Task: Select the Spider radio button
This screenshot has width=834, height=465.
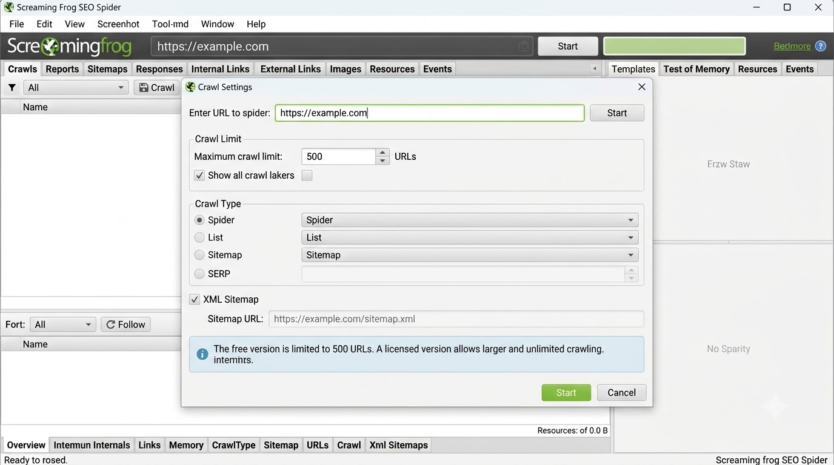Action: (199, 220)
